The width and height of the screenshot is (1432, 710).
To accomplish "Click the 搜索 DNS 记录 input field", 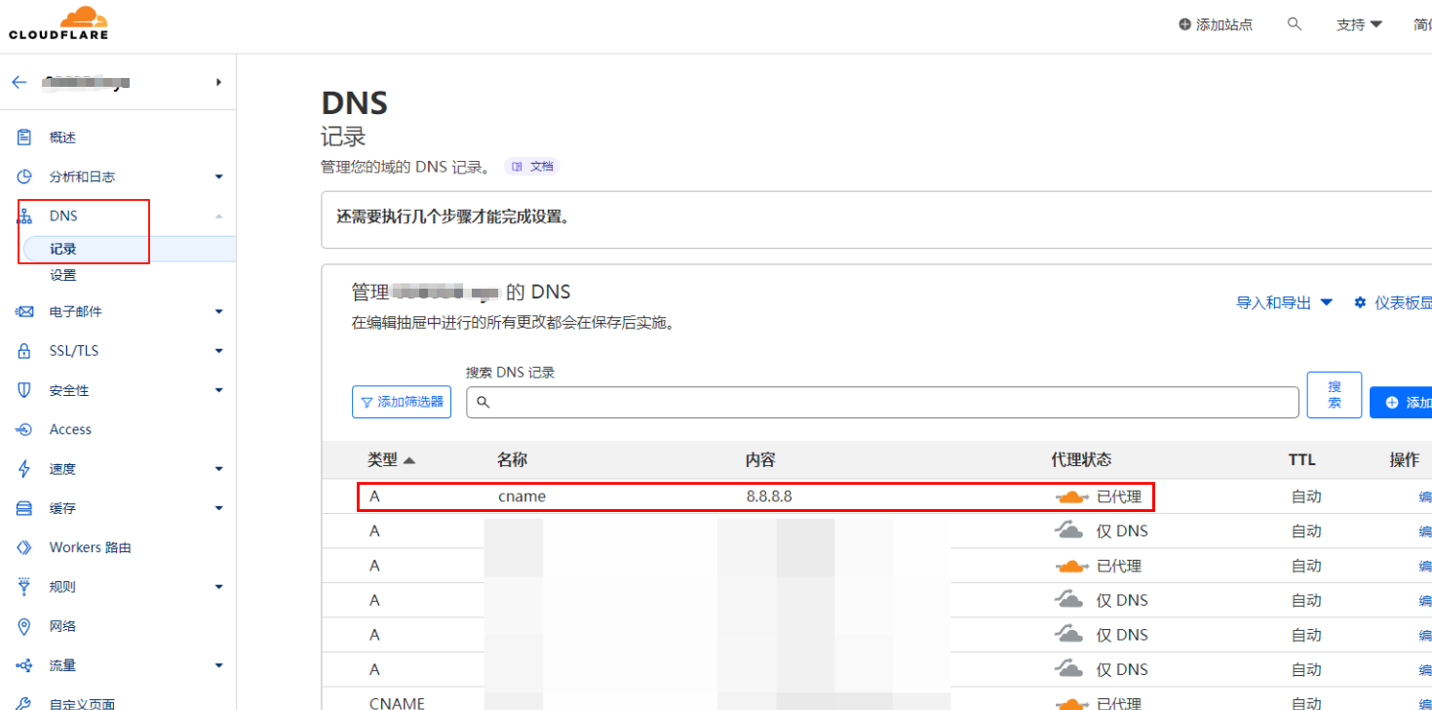I will [882, 402].
